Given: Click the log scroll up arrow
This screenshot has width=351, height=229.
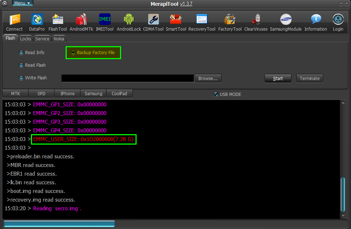Looking at the screenshot, I should tap(343, 103).
